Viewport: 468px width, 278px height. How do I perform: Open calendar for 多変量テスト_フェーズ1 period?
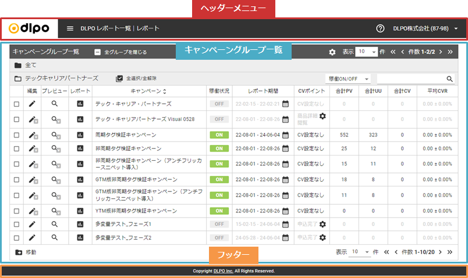click(285, 224)
